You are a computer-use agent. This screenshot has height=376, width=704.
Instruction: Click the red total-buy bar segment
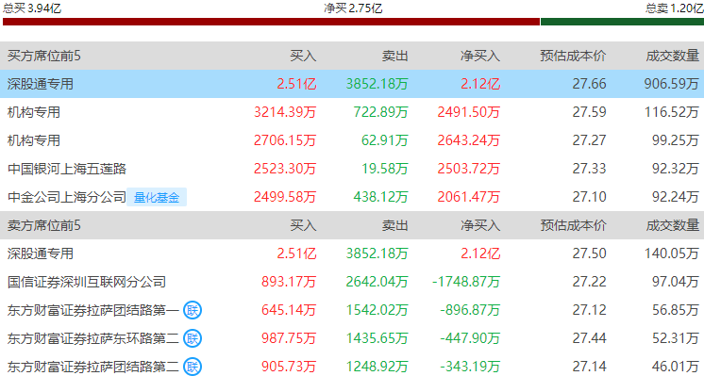[x=271, y=22]
